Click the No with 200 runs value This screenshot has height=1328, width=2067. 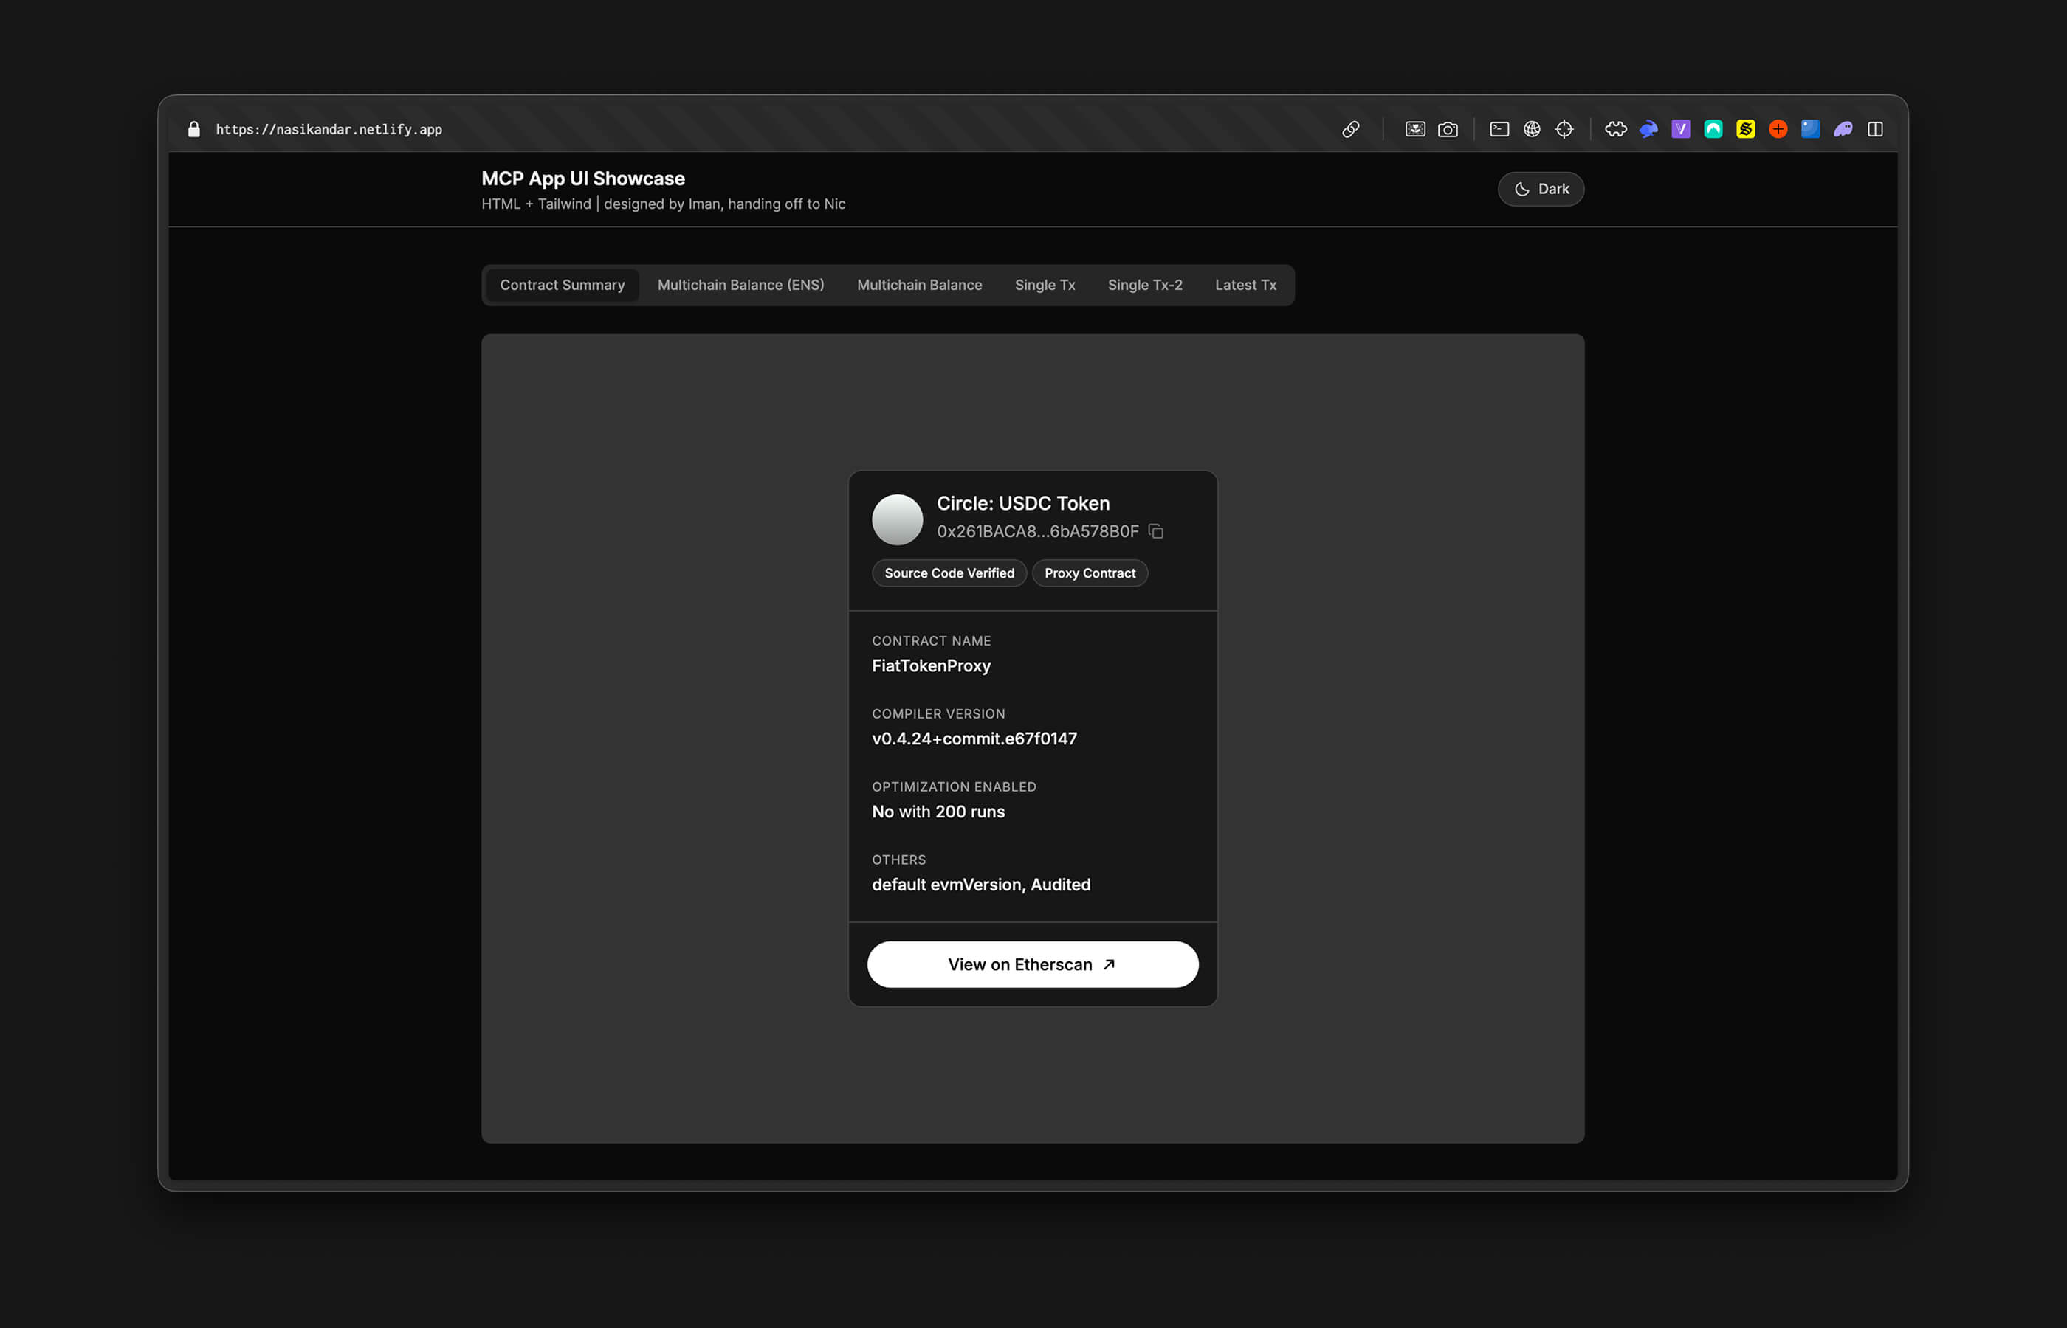pyautogui.click(x=938, y=812)
